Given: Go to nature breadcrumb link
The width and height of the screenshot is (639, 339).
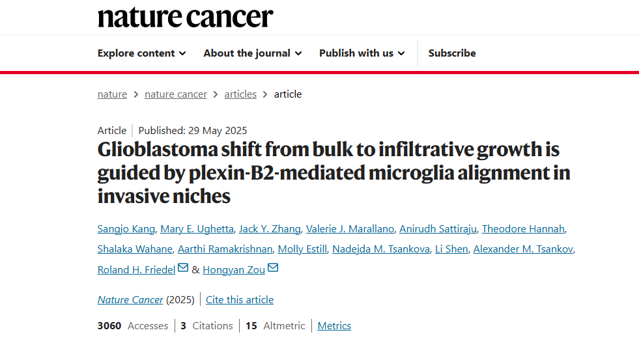Looking at the screenshot, I should tap(112, 94).
